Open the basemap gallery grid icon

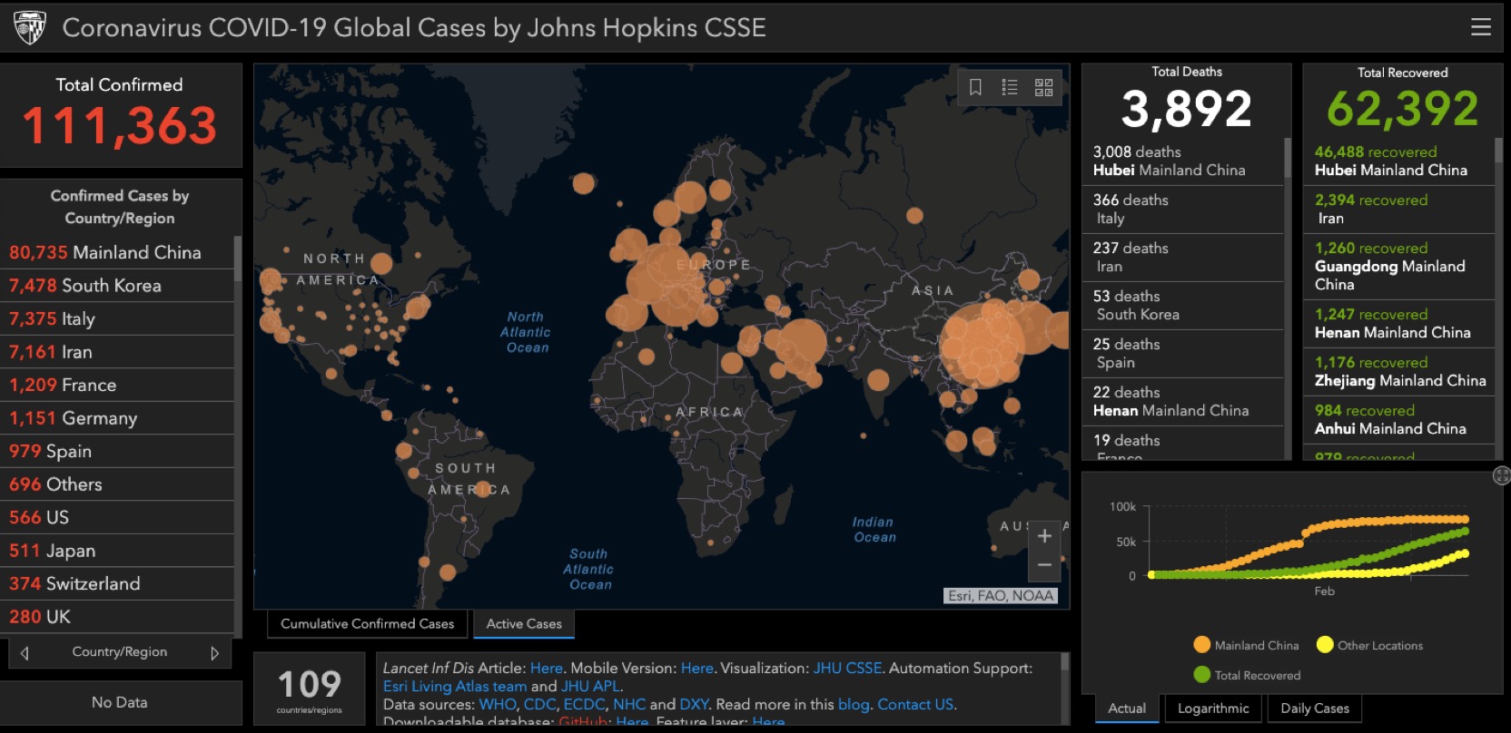pos(1043,87)
